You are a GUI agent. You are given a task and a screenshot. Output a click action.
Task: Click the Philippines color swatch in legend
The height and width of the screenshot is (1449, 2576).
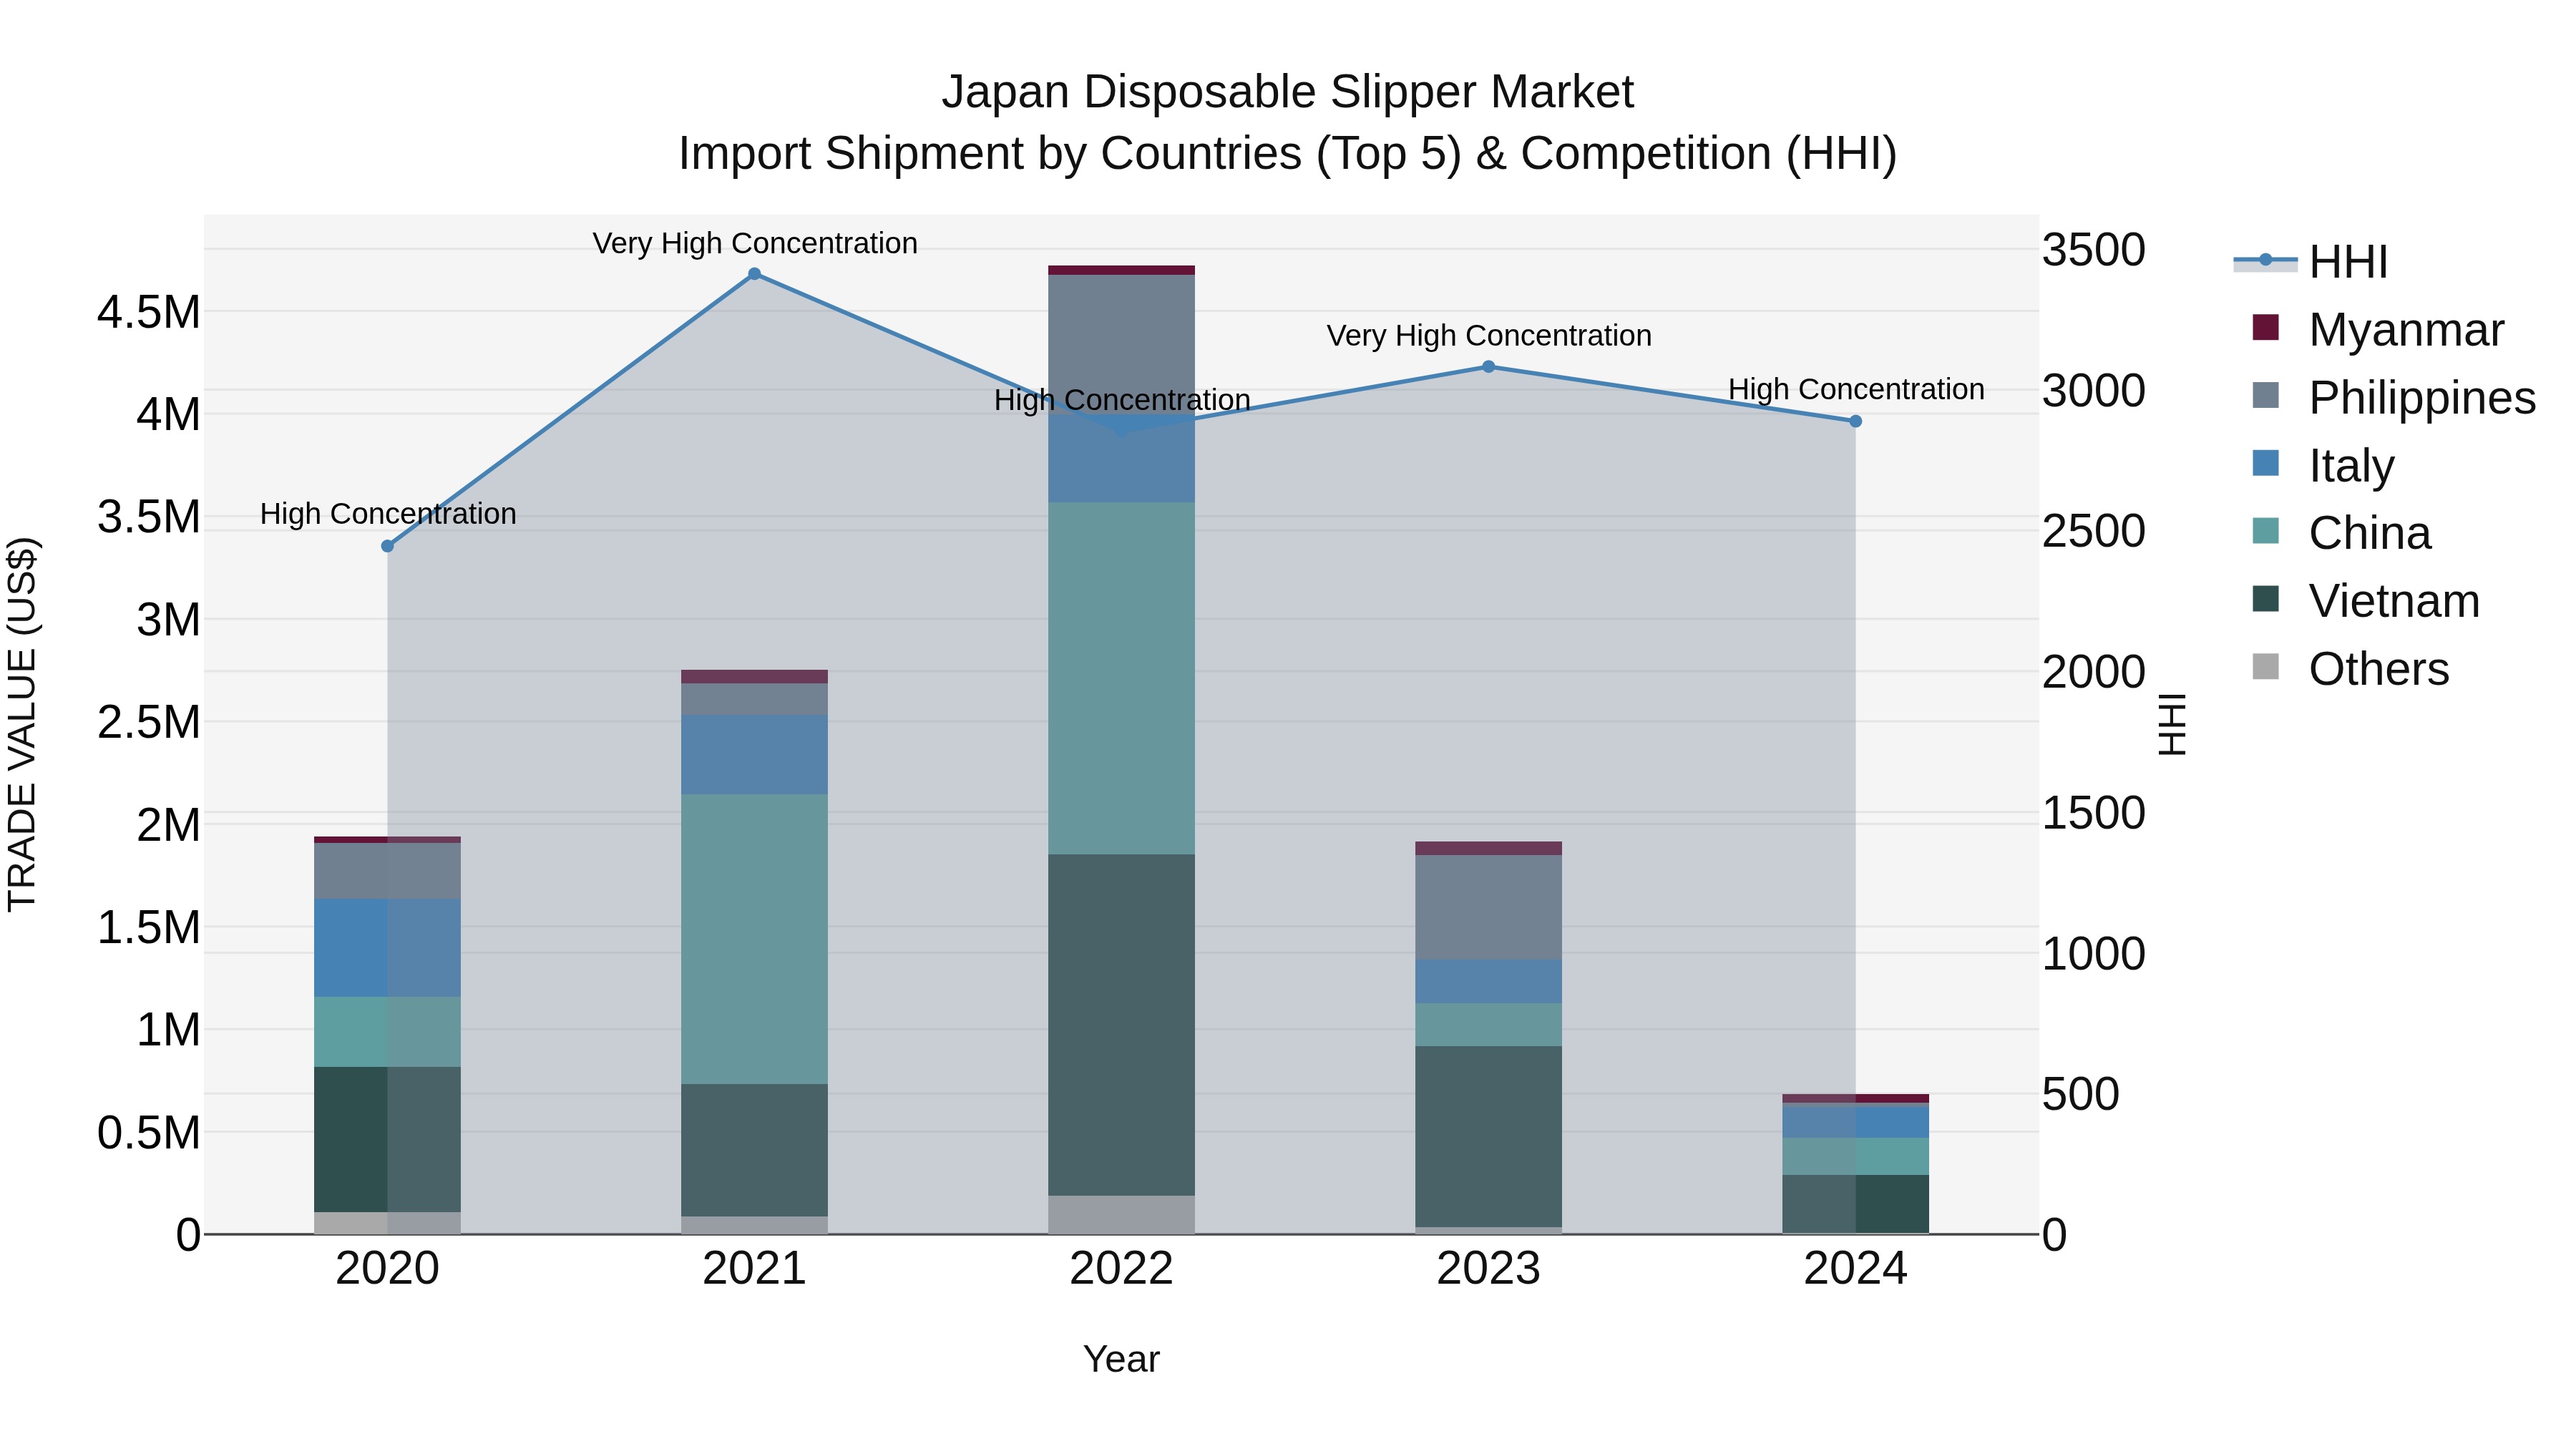(x=2266, y=395)
